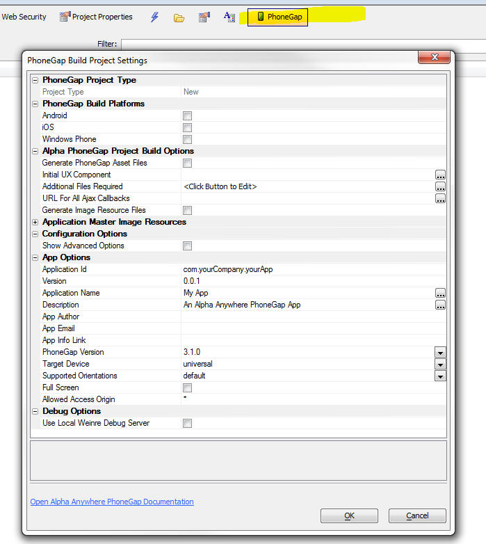Click the open folder toolbar icon
The height and width of the screenshot is (544, 486).
179,17
